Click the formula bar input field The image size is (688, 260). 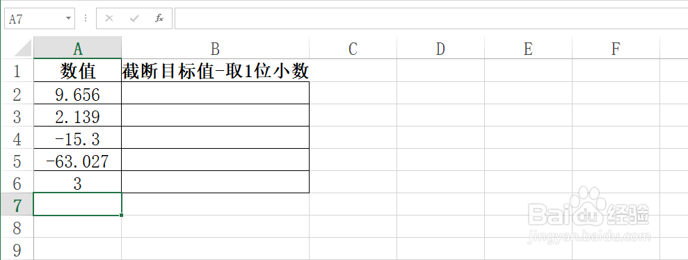pos(431,18)
